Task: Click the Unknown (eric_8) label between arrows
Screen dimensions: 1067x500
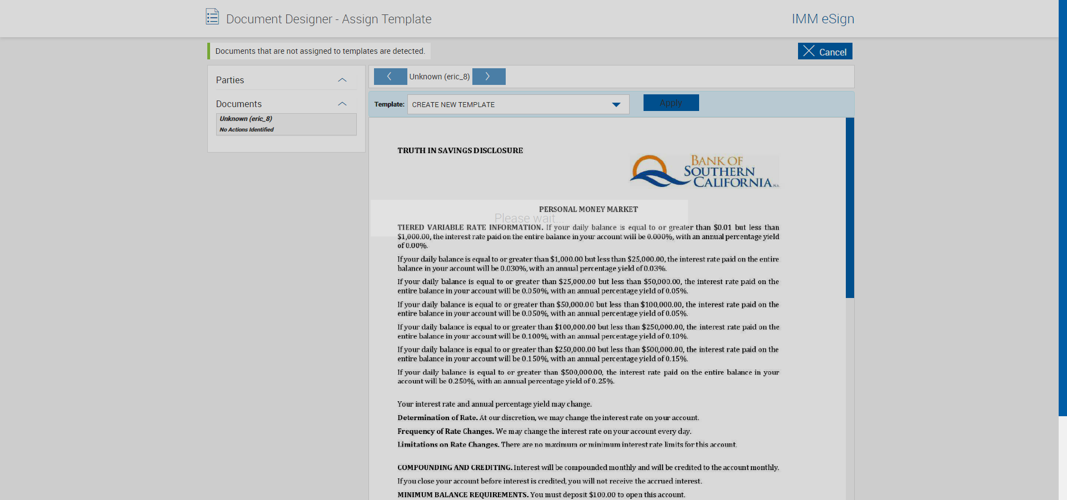Action: 440,77
